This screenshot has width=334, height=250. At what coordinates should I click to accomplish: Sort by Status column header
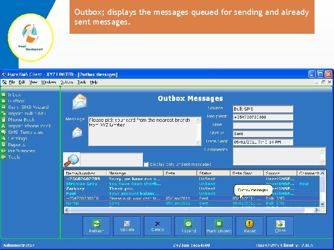pos(214,173)
